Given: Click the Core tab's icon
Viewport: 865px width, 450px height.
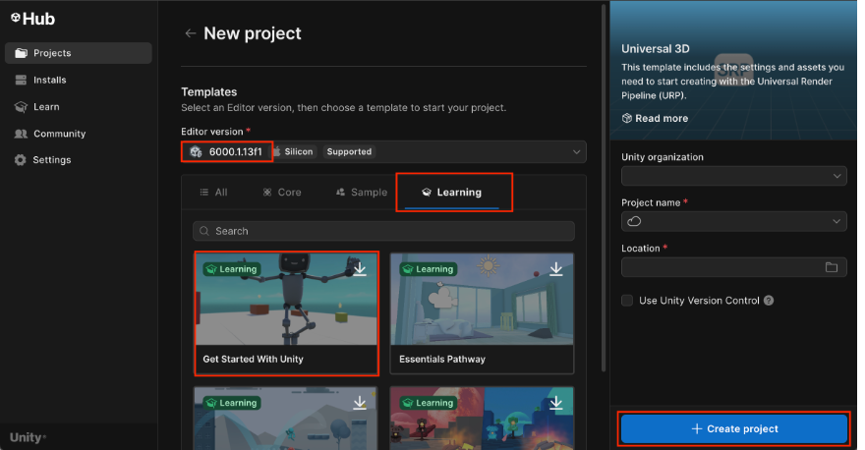Looking at the screenshot, I should pos(267,193).
